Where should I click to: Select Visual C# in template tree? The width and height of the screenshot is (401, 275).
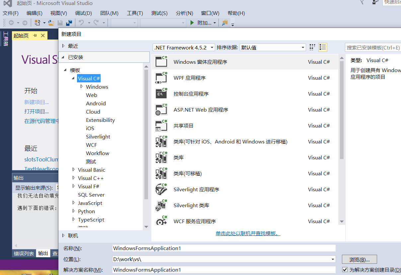pos(89,78)
